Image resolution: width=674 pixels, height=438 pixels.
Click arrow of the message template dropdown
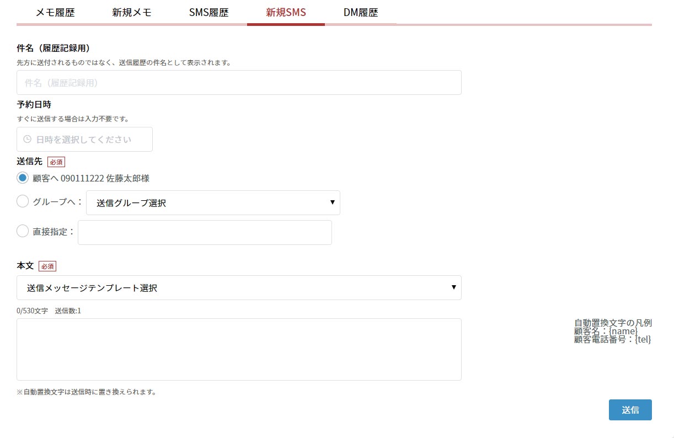click(x=453, y=287)
